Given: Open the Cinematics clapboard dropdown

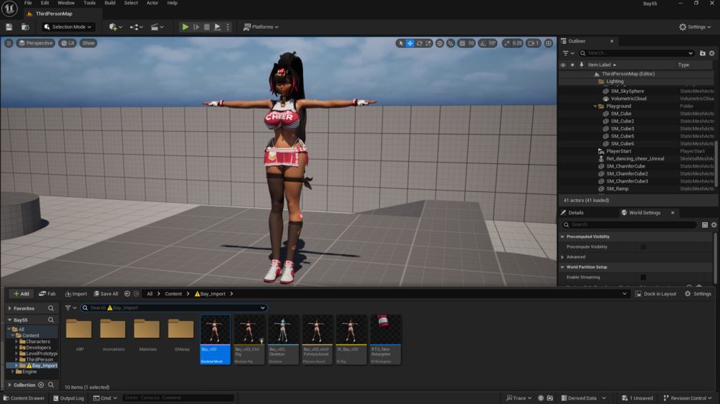Looking at the screenshot, I should click(x=157, y=27).
